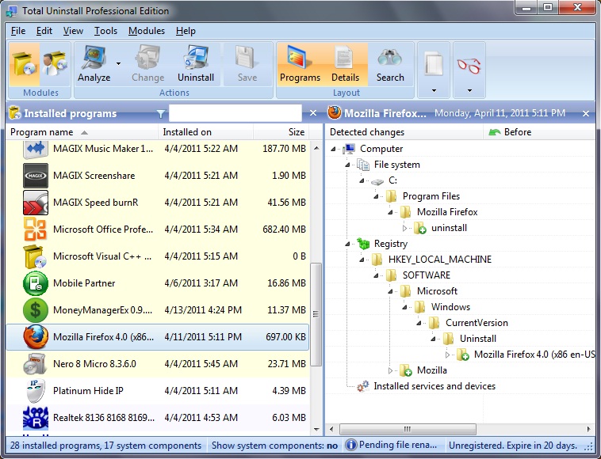Click the details pane horizontal scrollbar thumb
601x459 pixels.
point(408,429)
